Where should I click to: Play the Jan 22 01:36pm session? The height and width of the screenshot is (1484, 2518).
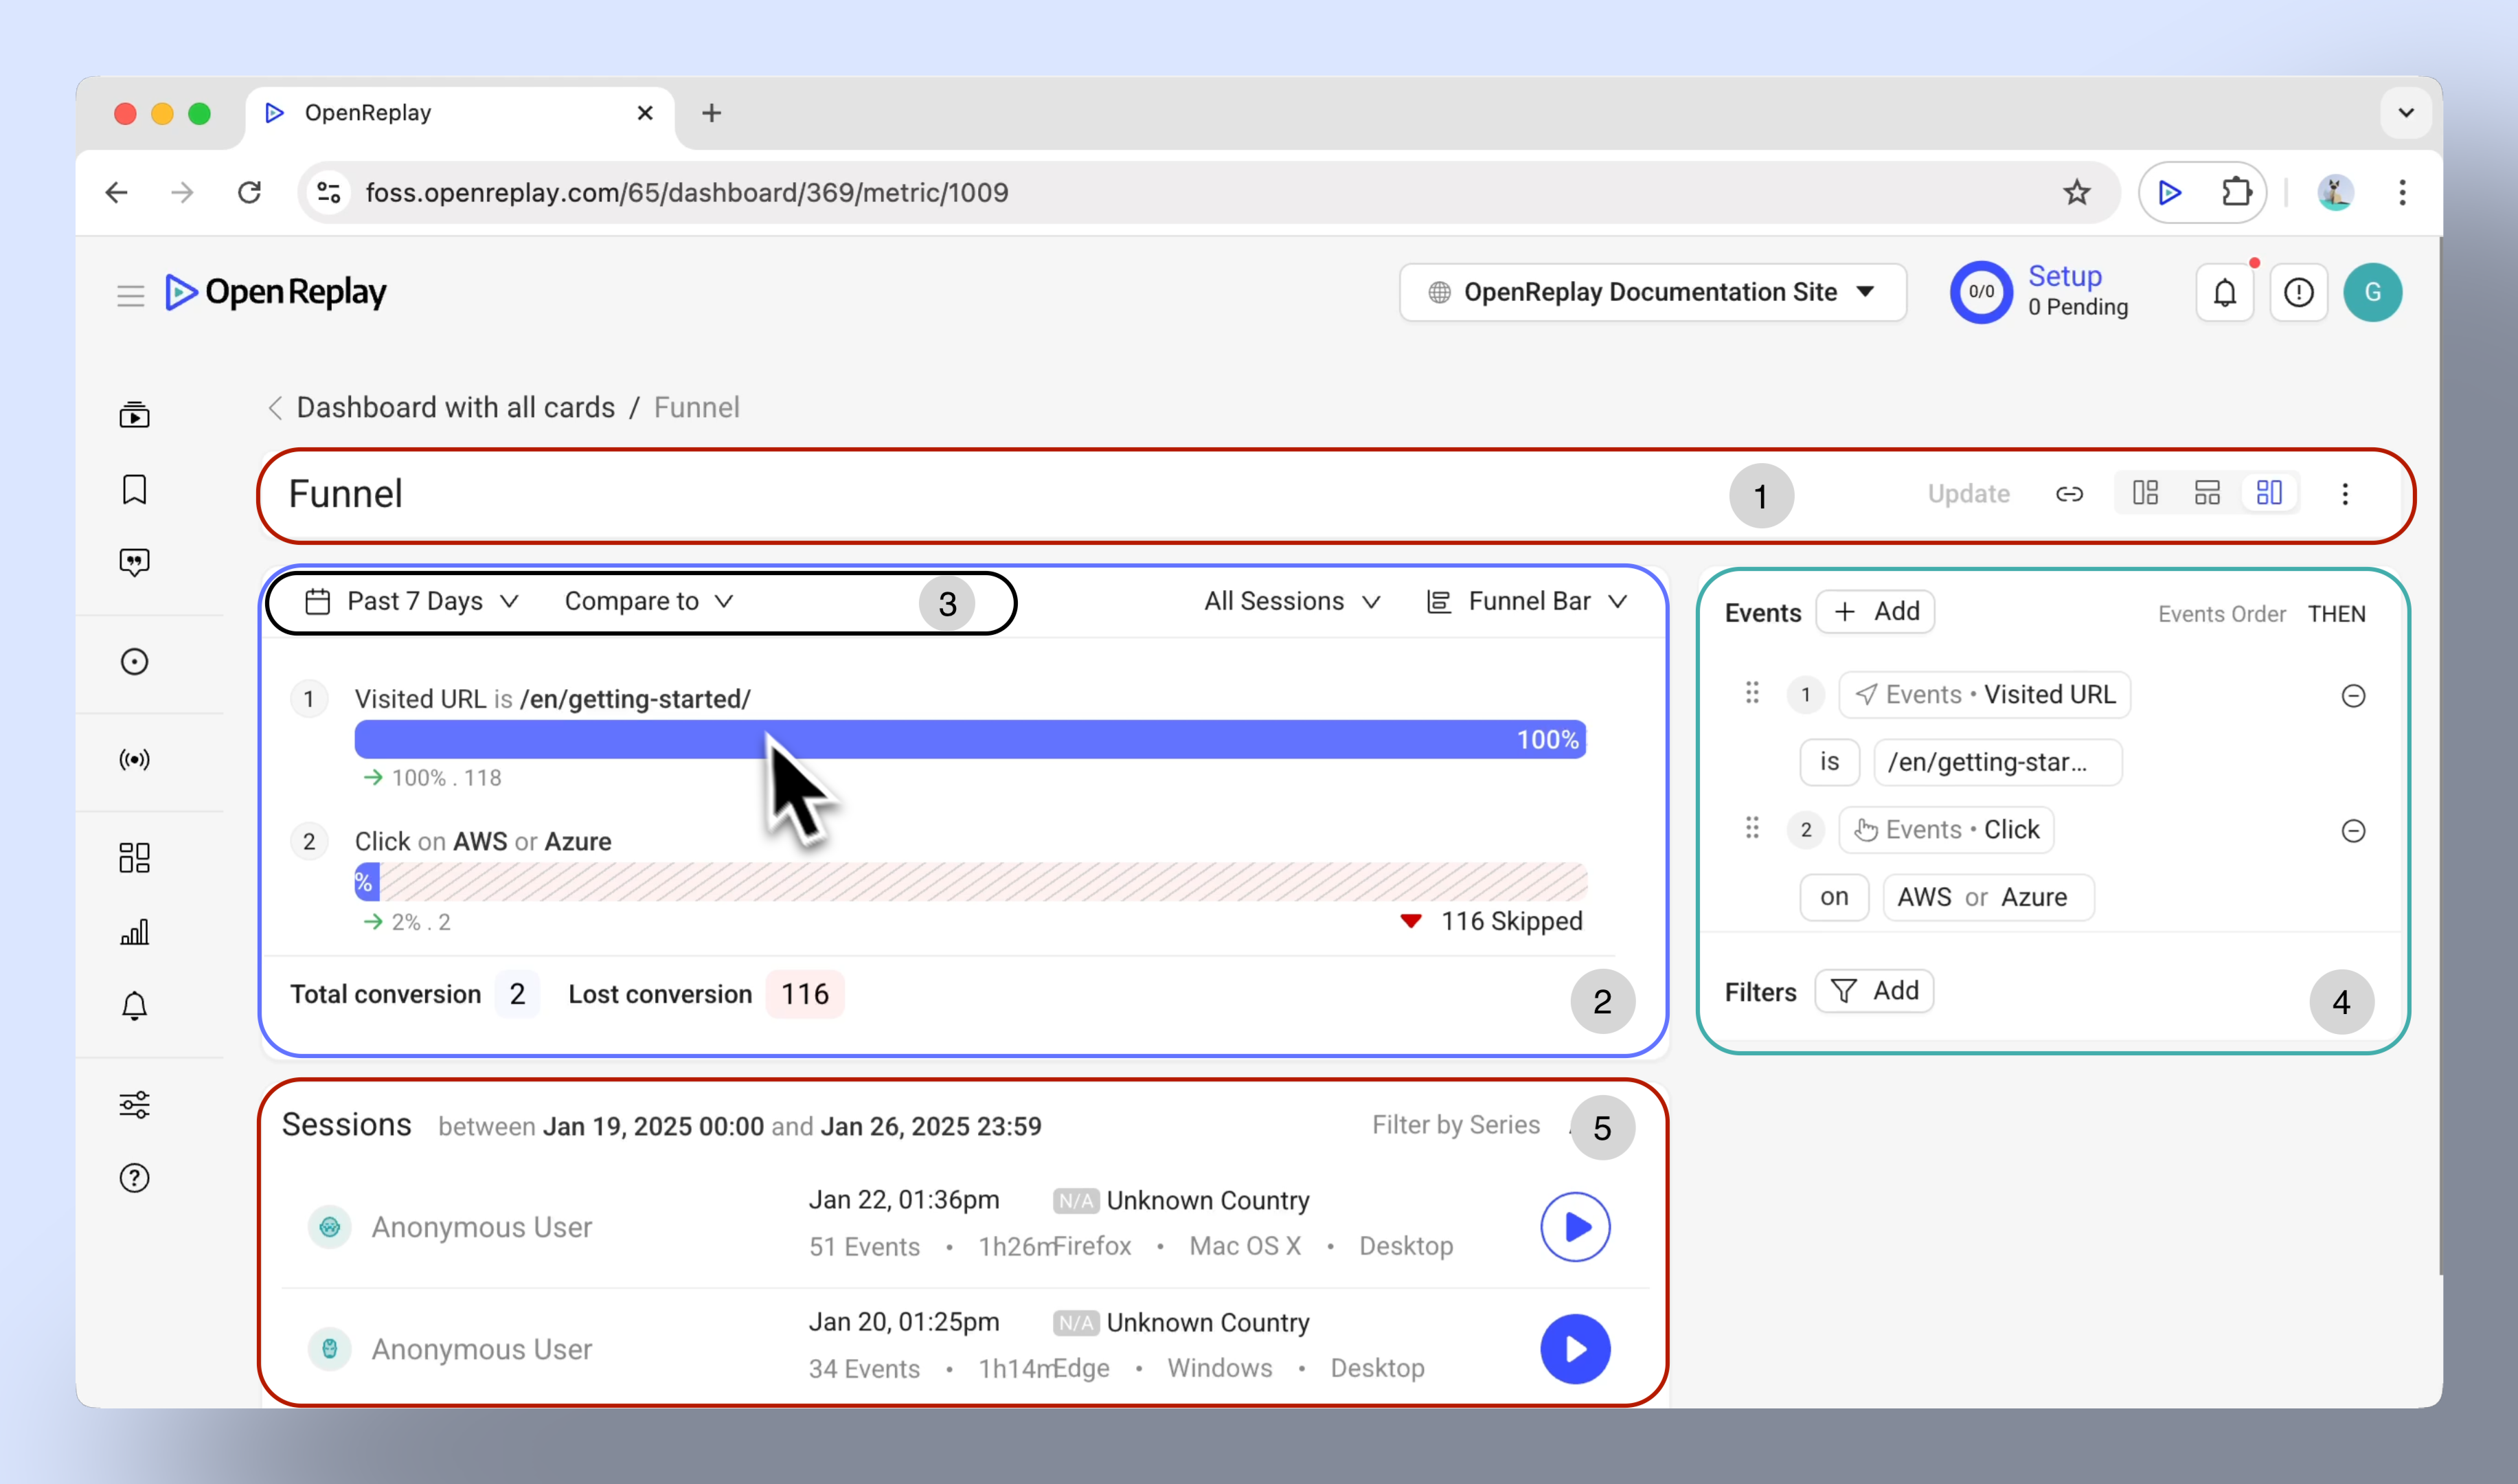1574,1227
